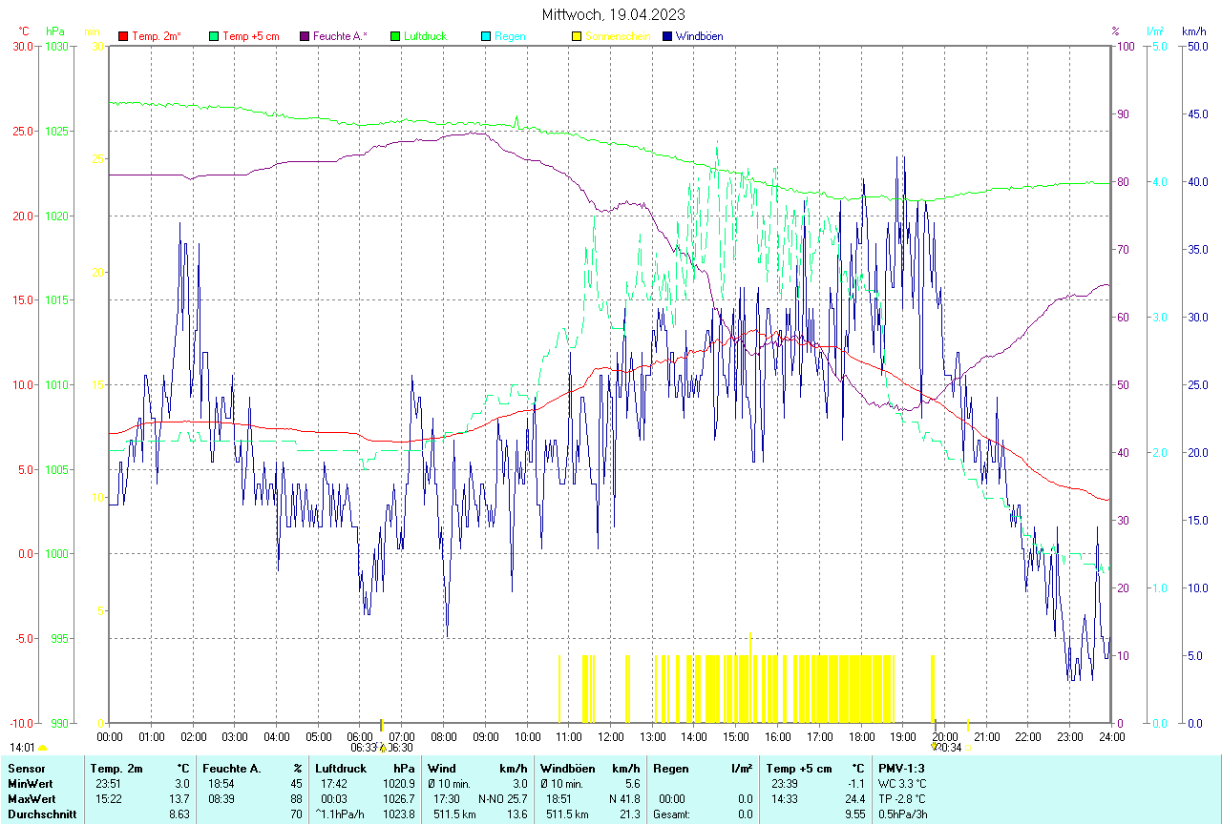Viewport: 1222px width, 824px height.
Task: Click the hPa axis unit label
Action: tap(54, 31)
